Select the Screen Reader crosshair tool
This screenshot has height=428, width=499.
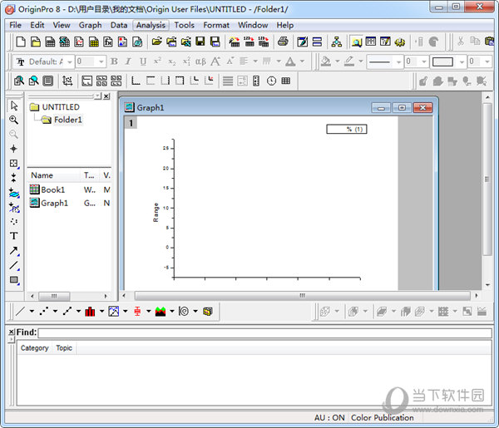click(13, 149)
